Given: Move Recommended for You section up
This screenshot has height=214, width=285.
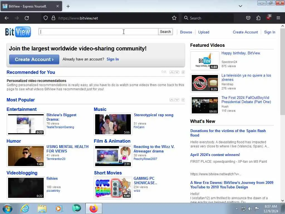Looking at the screenshot, I should pos(171,72).
